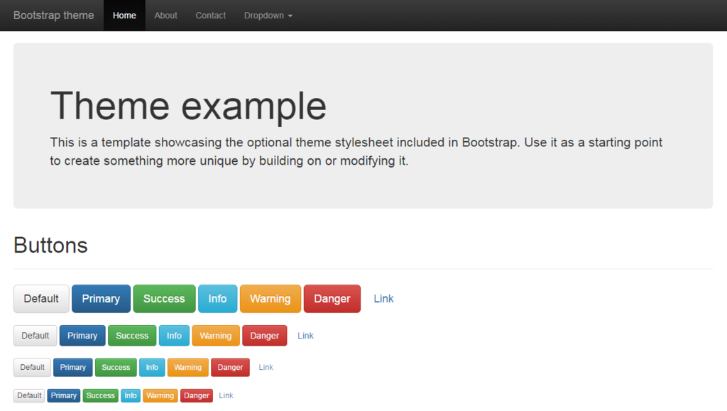727x411 pixels.
Task: Click the extra-small Danger button
Action: (x=197, y=395)
